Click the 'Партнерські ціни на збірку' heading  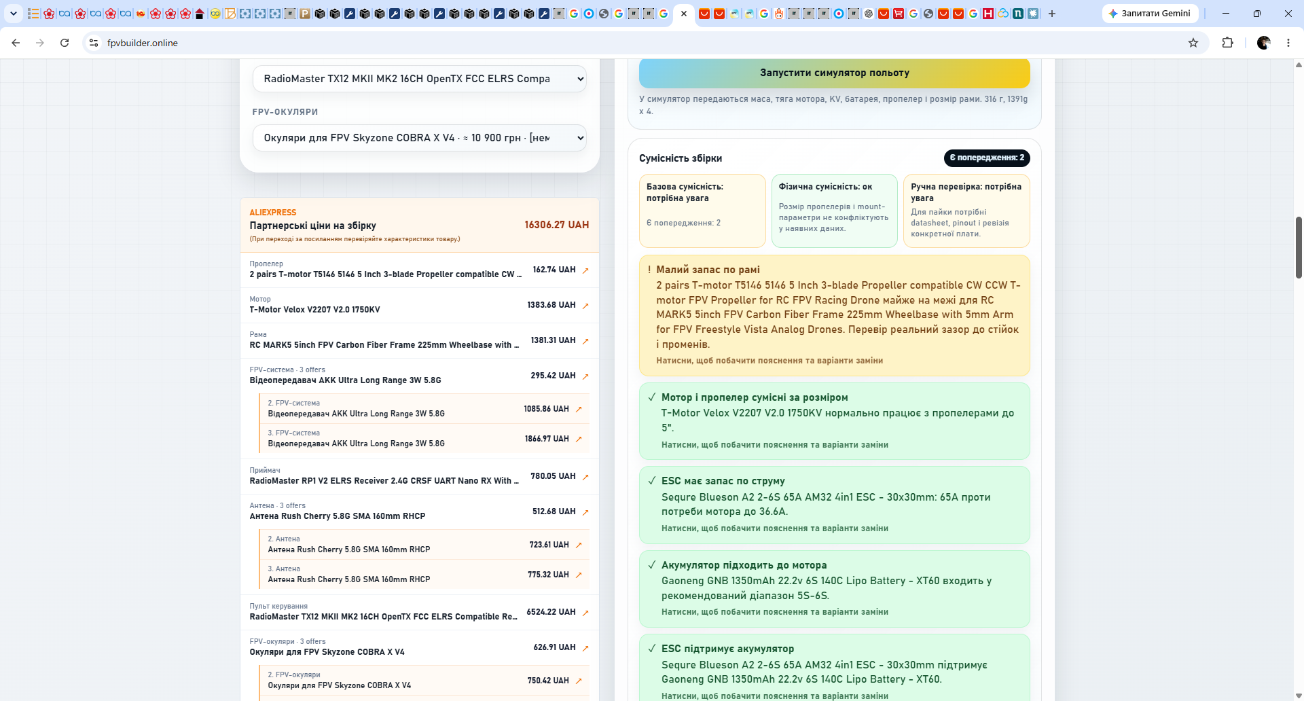(312, 226)
